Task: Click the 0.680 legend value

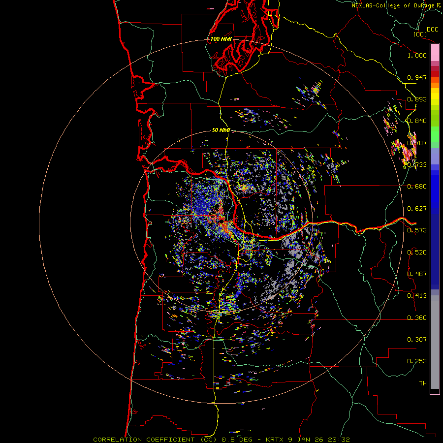Action: coord(417,187)
